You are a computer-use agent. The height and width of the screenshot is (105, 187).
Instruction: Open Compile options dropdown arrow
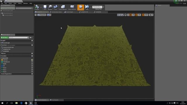pyautogui.click(x=41, y=8)
